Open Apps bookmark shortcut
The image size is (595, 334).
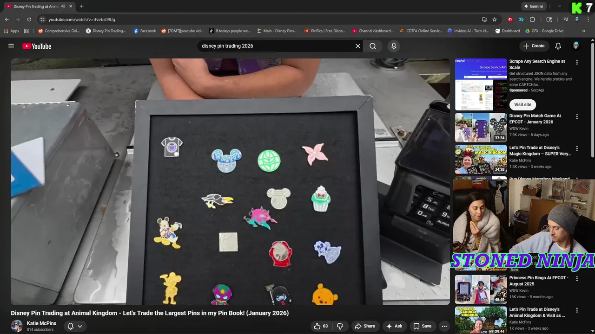tap(12, 31)
